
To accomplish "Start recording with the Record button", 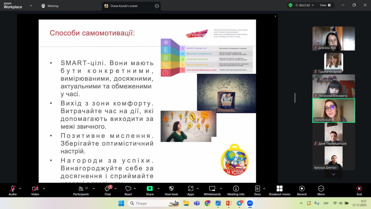I will point(302,190).
